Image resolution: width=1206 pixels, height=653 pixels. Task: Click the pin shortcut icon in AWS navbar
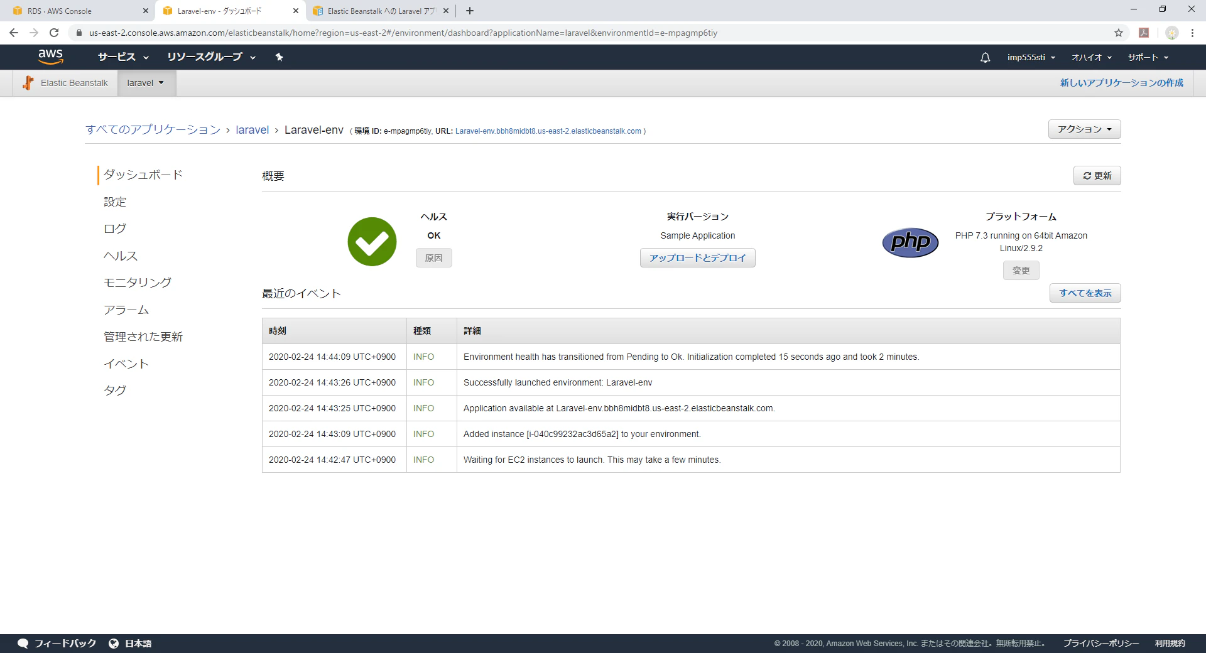[280, 57]
